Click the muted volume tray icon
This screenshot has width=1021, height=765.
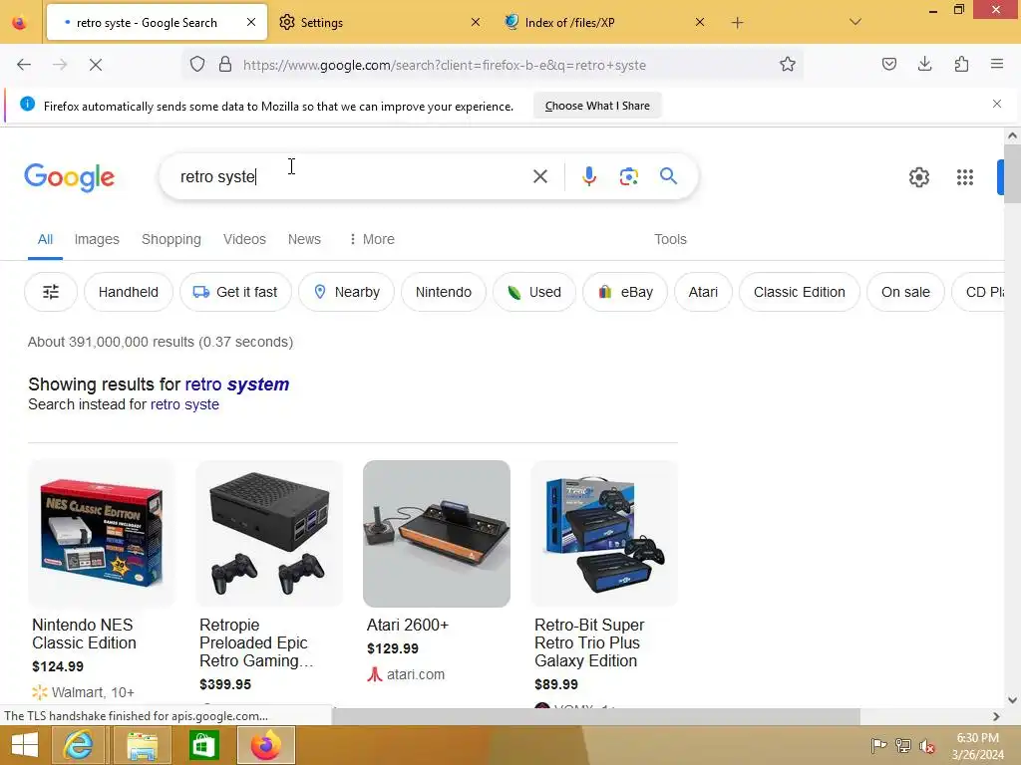click(926, 746)
